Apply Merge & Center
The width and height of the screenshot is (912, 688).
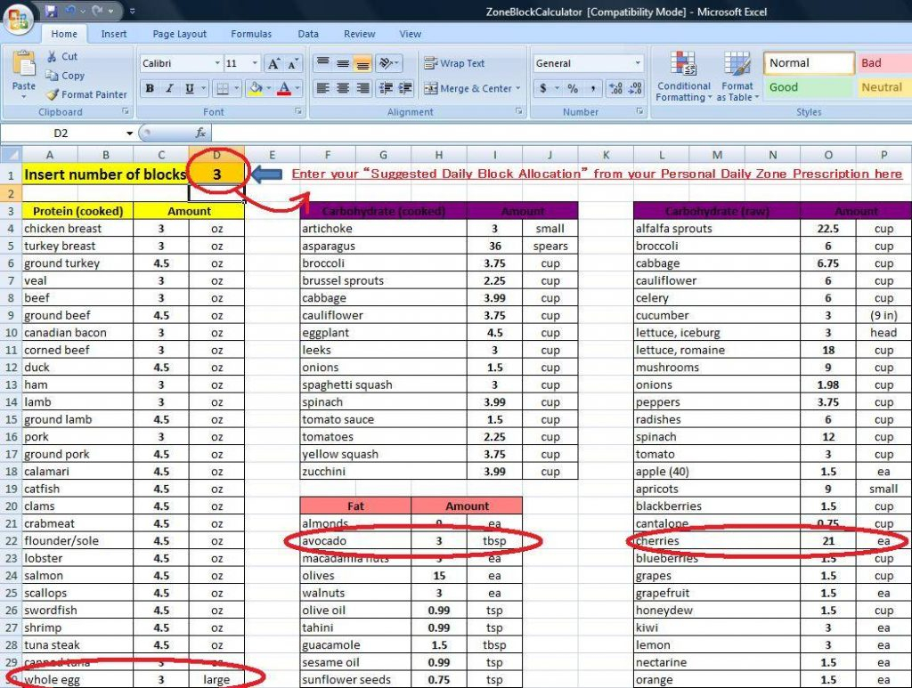(468, 88)
